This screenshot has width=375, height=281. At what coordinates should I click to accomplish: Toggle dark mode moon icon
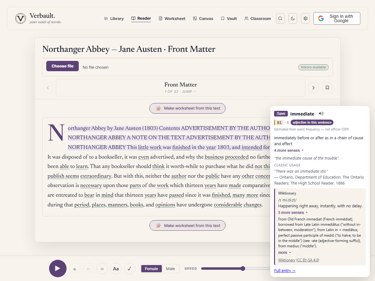(293, 18)
